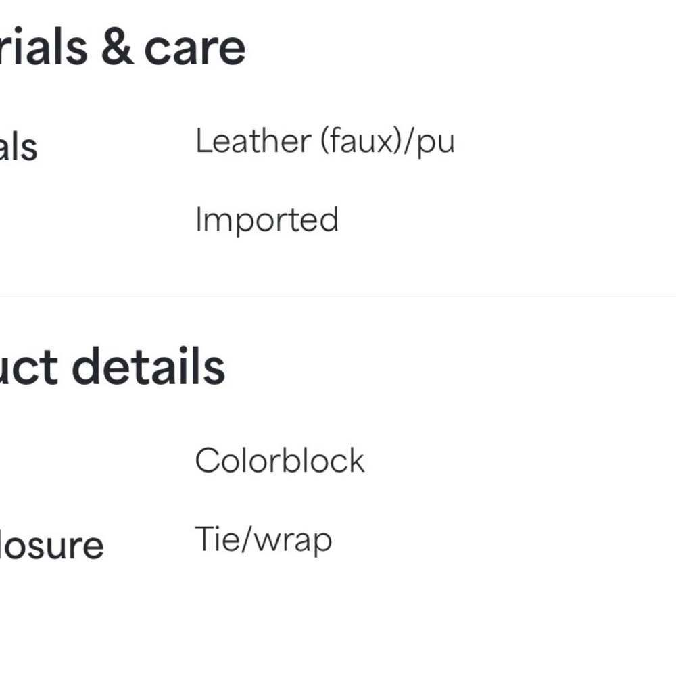Click the word "wrap" after the slash
This screenshot has width=676, height=676.
coord(293,543)
